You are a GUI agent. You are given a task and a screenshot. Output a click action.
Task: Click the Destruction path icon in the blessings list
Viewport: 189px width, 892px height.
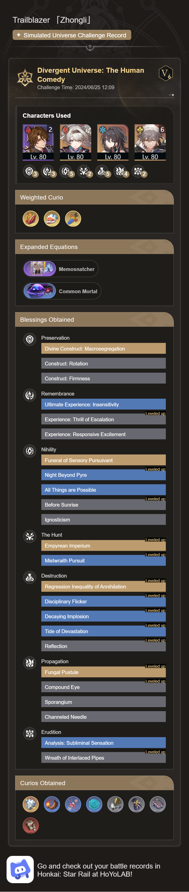click(29, 577)
